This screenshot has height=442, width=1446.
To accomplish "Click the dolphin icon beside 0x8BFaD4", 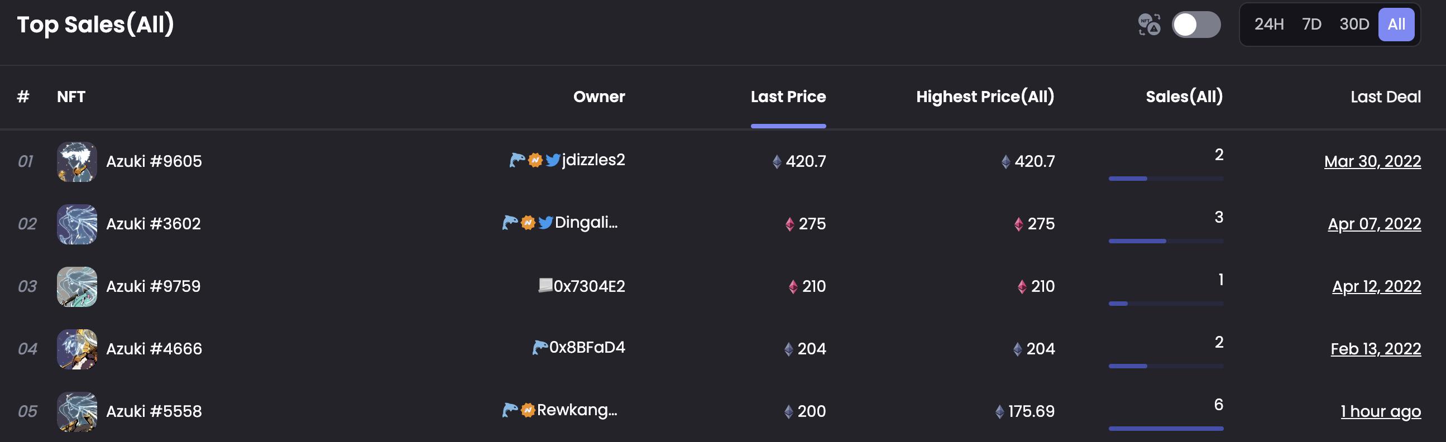I will coord(539,348).
